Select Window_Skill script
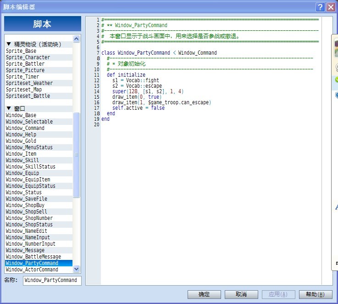Image resolution: width=338 pixels, height=304 pixels. point(39,160)
